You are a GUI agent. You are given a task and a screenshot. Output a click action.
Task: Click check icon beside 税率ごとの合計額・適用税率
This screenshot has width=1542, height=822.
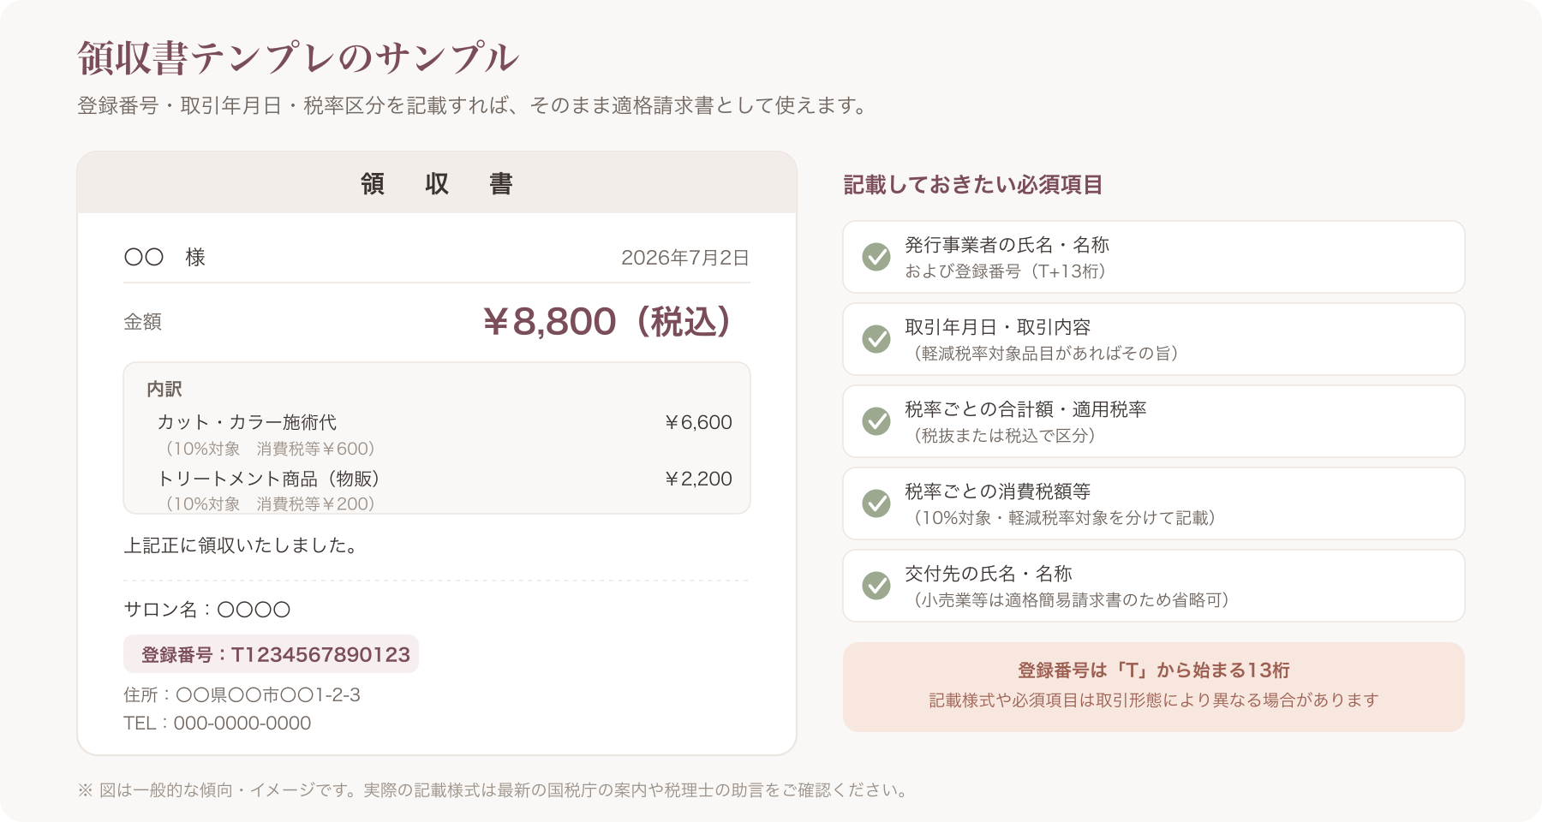point(876,421)
